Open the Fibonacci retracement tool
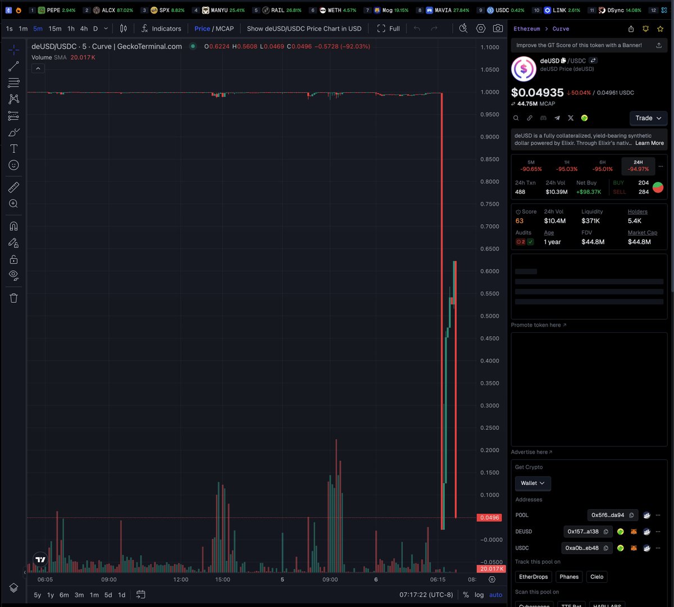The width and height of the screenshot is (674, 607). [x=14, y=83]
